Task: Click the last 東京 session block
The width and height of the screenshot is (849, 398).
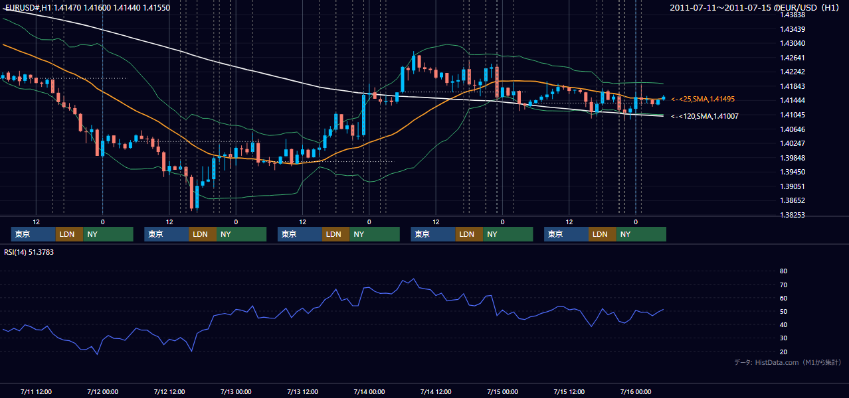Action: click(x=566, y=234)
